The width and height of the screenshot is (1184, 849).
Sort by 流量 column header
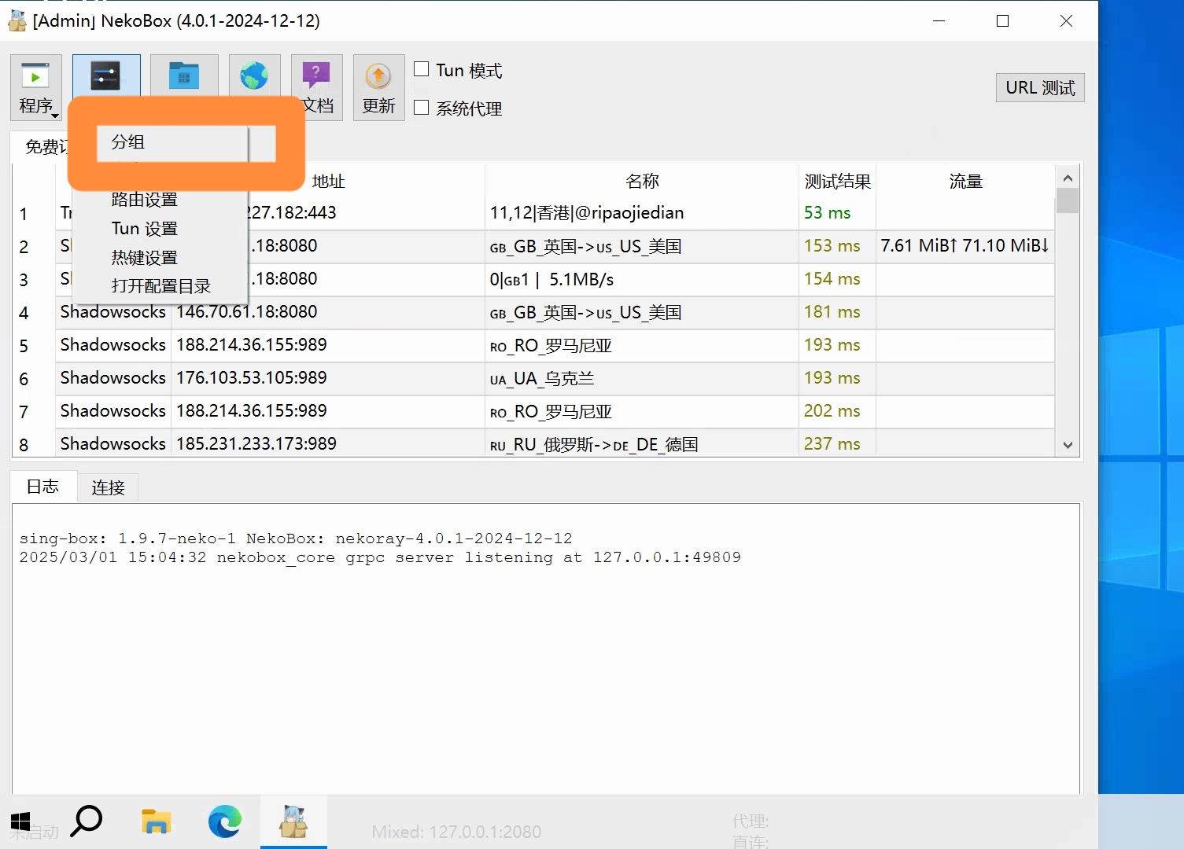[965, 182]
